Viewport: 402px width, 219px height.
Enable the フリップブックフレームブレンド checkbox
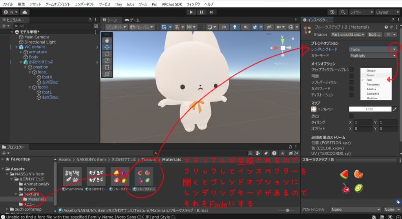pyautogui.click(x=351, y=70)
